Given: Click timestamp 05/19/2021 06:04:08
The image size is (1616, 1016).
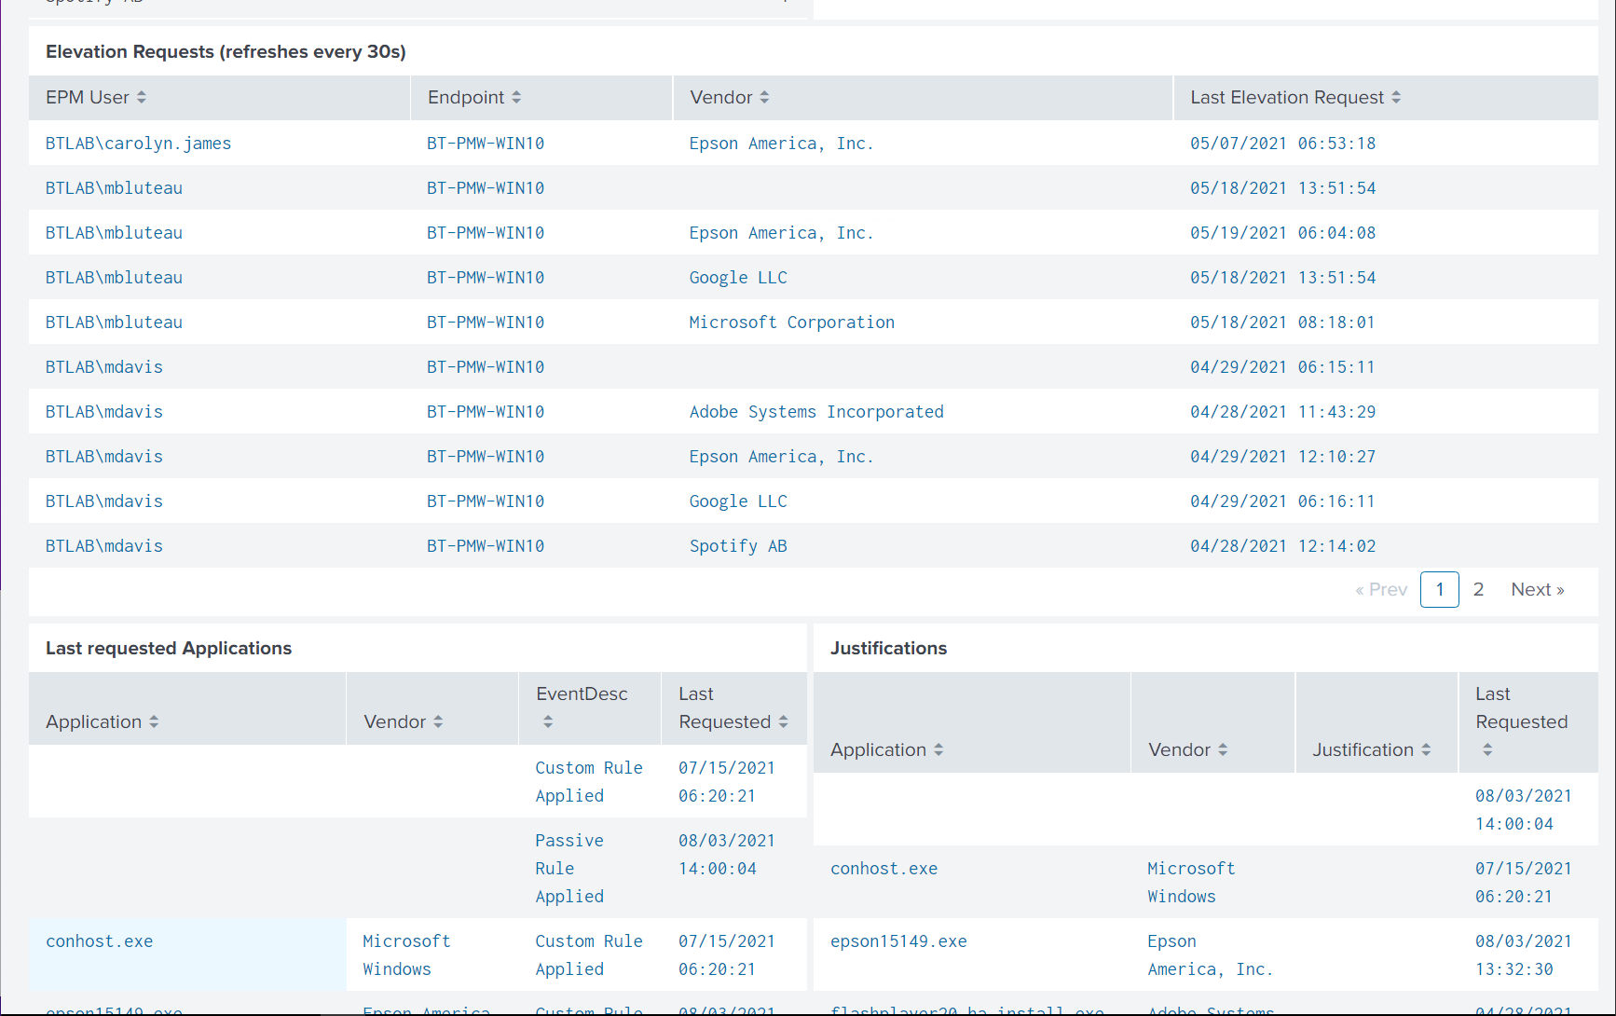Looking at the screenshot, I should coord(1282,232).
